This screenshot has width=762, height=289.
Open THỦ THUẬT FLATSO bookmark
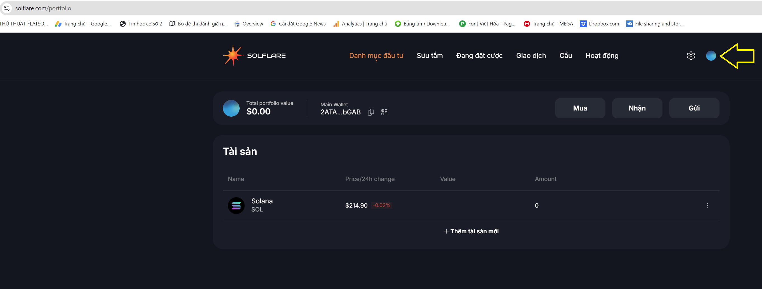(24, 24)
